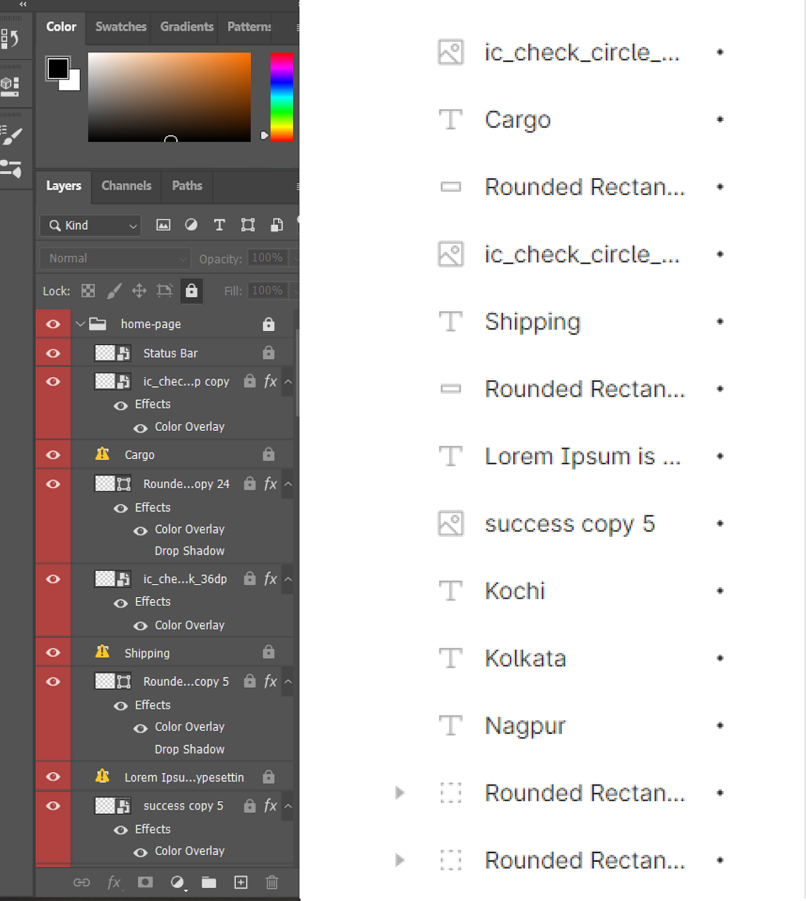Filter type layers with the T icon

[219, 225]
